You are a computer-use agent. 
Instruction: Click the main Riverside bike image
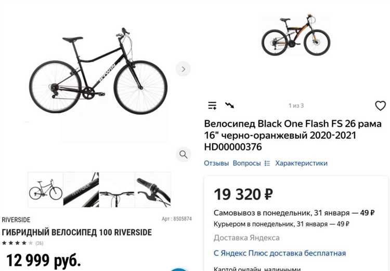98,71
